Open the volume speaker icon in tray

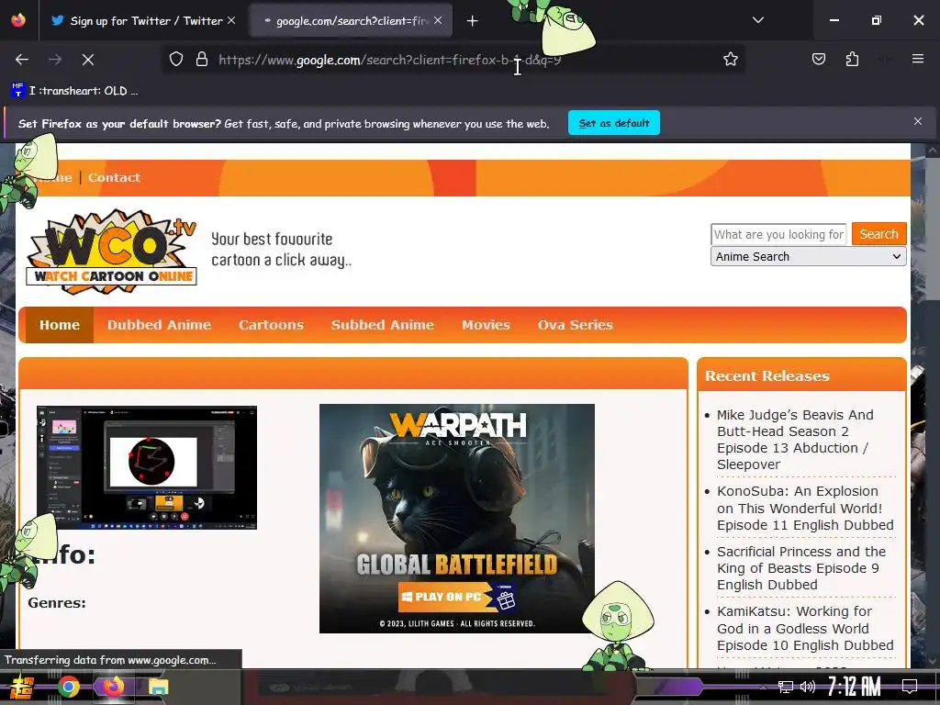tap(808, 687)
